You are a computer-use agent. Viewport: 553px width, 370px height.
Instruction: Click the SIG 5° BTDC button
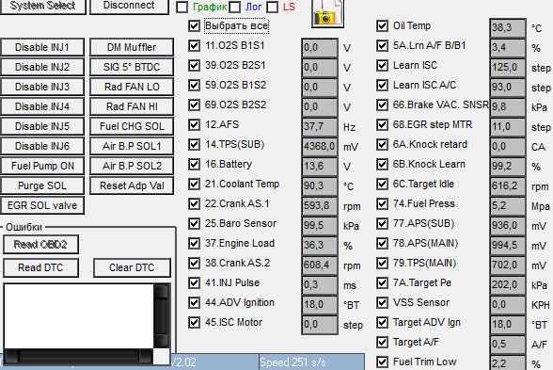click(x=132, y=67)
